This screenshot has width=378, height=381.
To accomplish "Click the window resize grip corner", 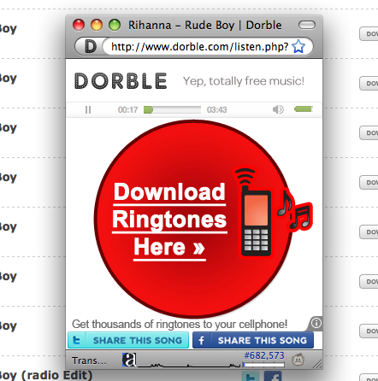I will pyautogui.click(x=318, y=364).
